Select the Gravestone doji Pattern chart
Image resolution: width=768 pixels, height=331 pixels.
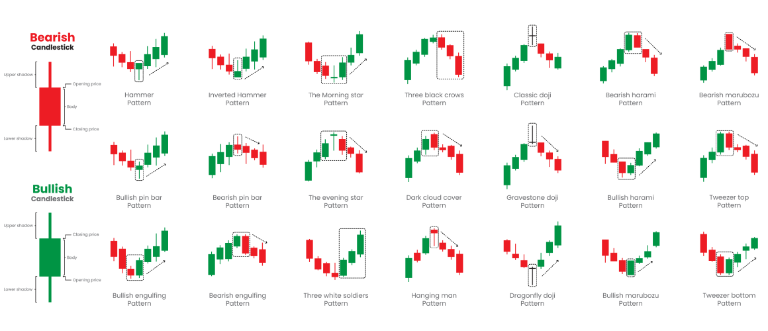click(x=532, y=156)
